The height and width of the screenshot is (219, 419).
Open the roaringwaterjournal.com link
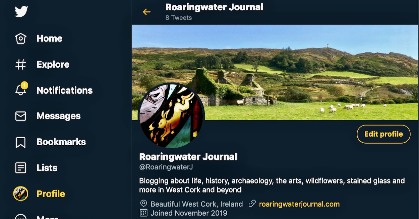pyautogui.click(x=299, y=204)
